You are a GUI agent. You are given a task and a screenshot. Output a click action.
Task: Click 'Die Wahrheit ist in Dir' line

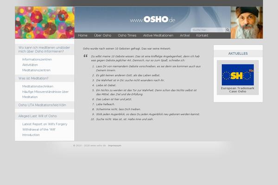click(x=130, y=80)
